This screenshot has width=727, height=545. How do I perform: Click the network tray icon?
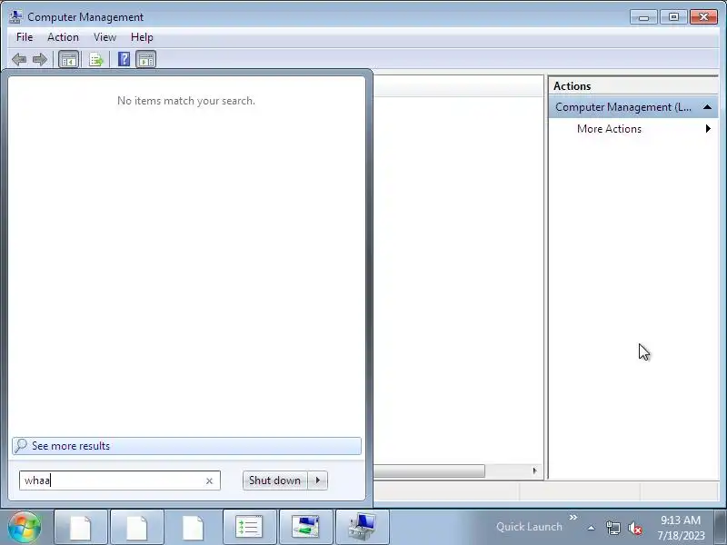point(612,528)
